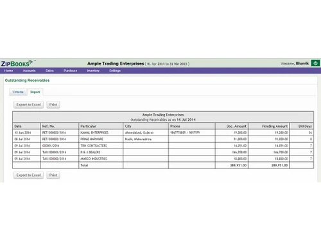Image resolution: width=321 pixels, height=241 pixels.
Task: Click Export to Excel above the table
Action: pos(28,105)
